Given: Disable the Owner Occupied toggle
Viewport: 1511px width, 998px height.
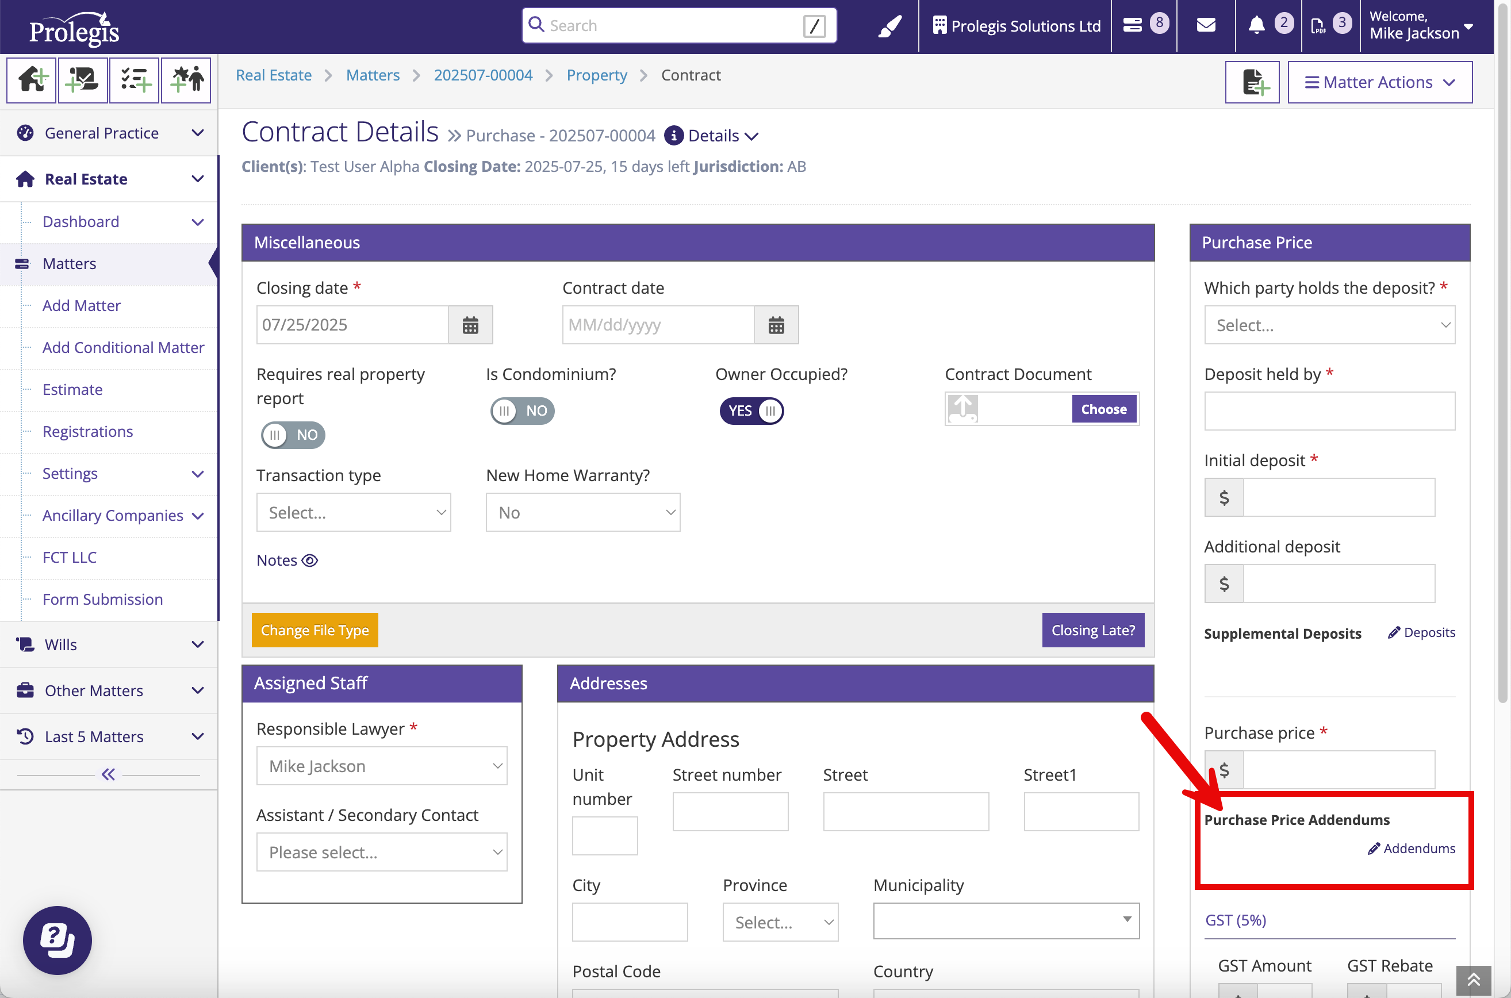Looking at the screenshot, I should [x=751, y=410].
